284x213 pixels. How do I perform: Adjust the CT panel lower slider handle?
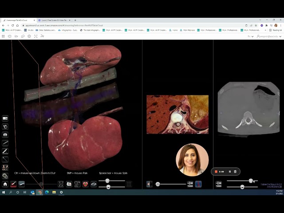(x=242, y=187)
